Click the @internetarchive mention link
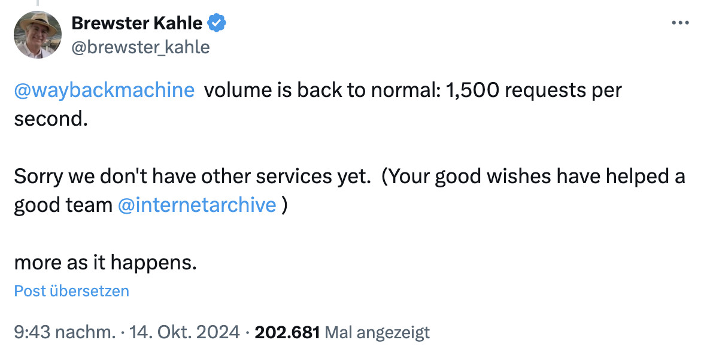 197,205
